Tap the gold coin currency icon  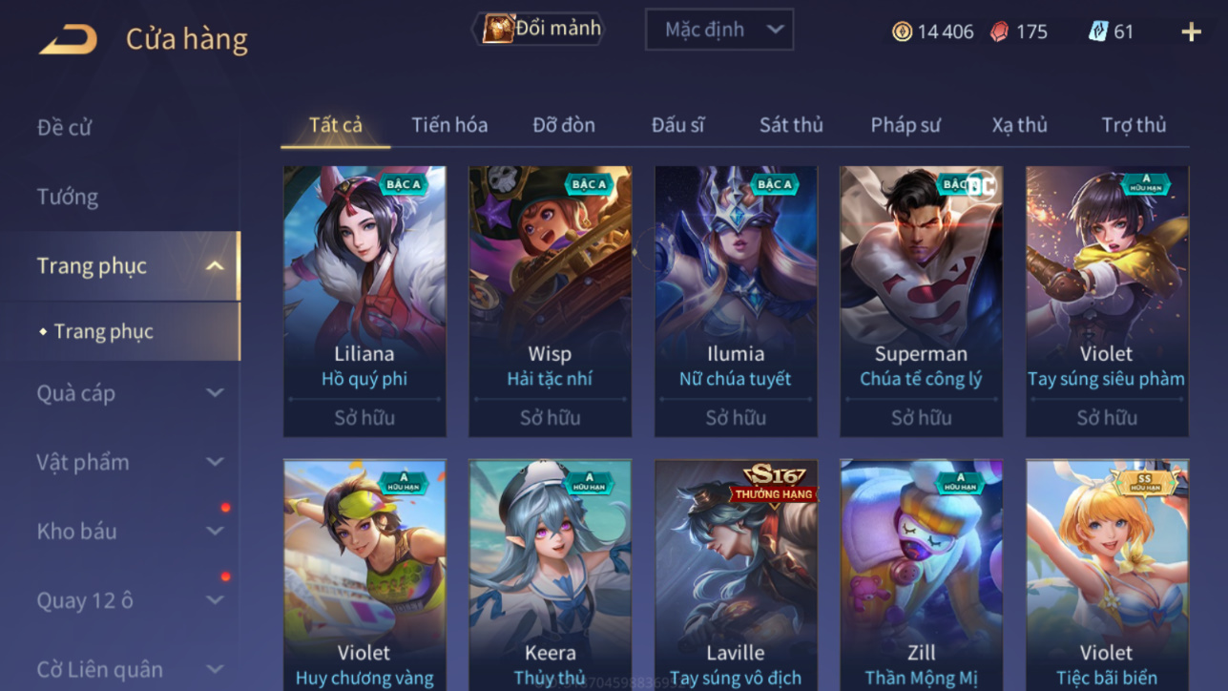pos(902,31)
